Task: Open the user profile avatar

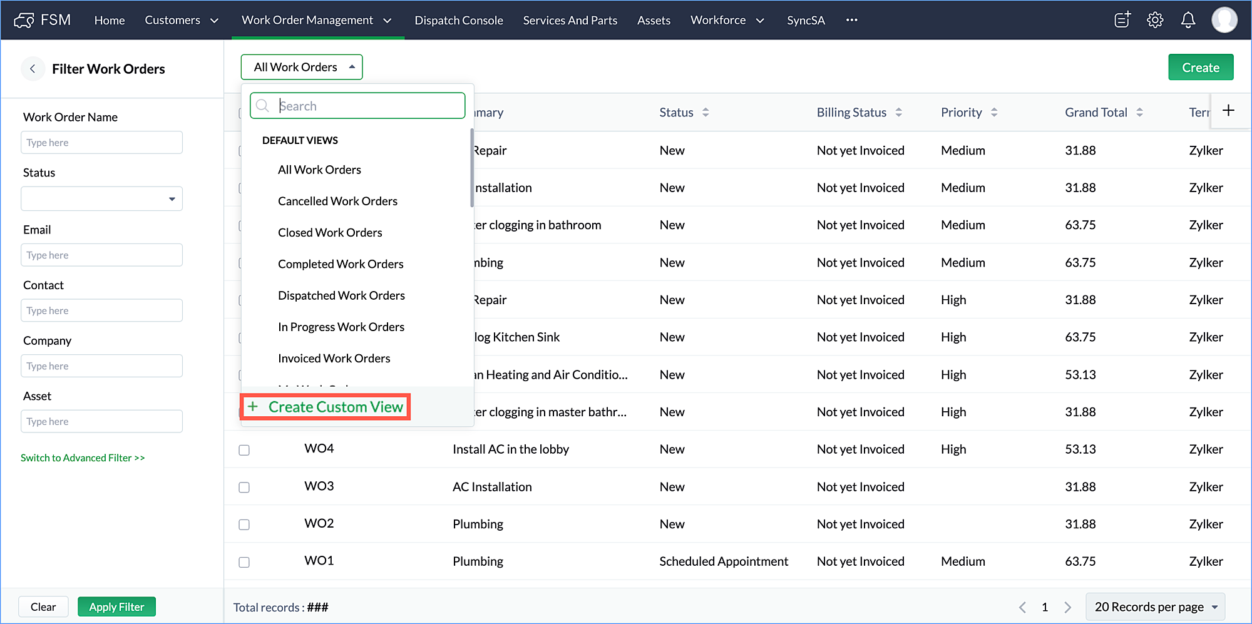Action: pos(1224,20)
